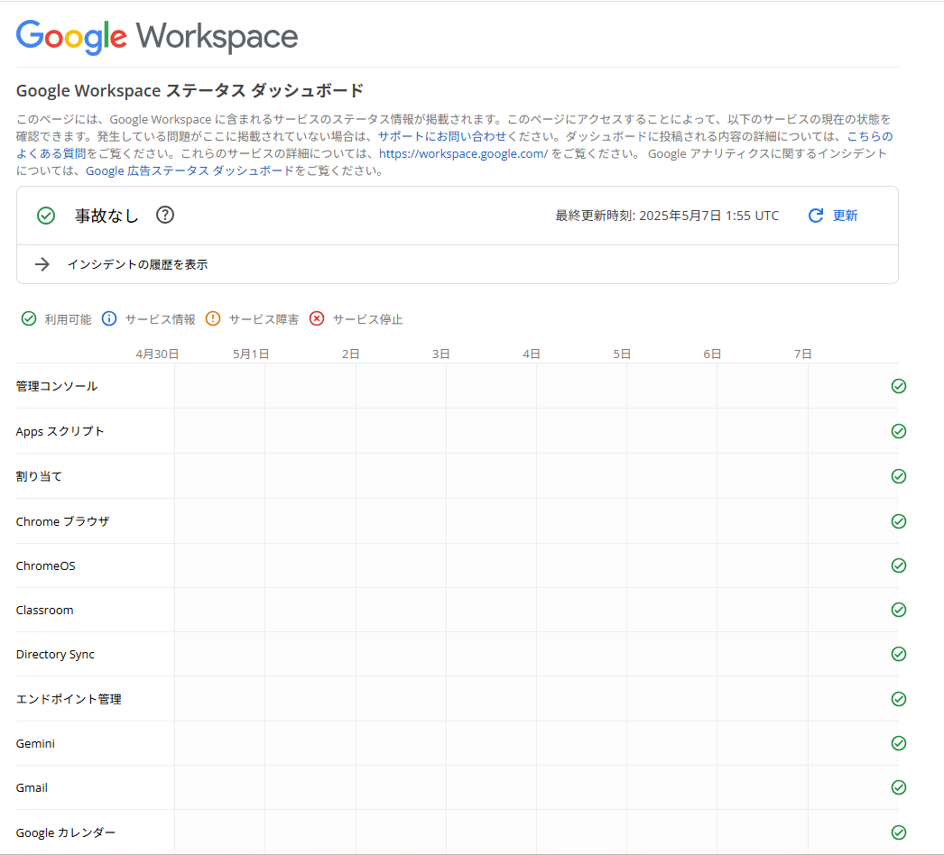Click the arrow icon before インシデントの履歴を表示
Image resolution: width=944 pixels, height=855 pixels.
pyautogui.click(x=42, y=264)
